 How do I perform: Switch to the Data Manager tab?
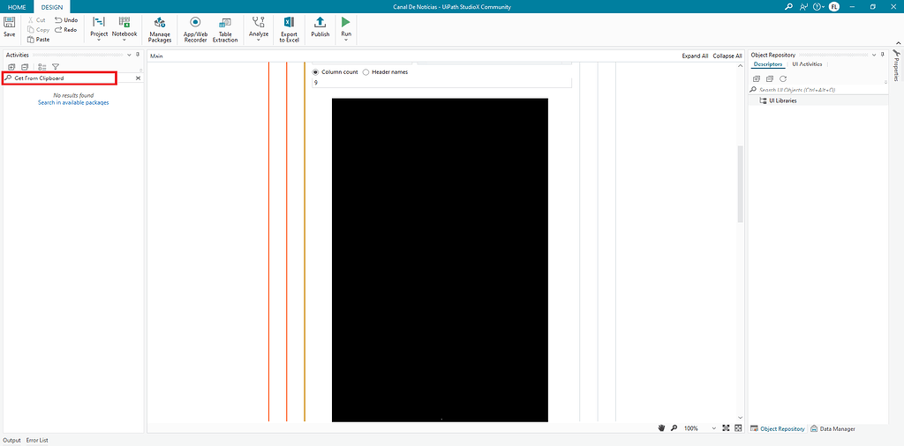[x=832, y=428]
